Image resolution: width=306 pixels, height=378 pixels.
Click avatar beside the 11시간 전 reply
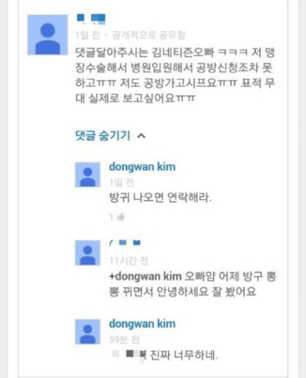87,253
